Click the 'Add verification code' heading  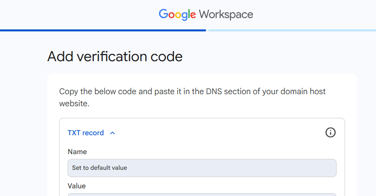coord(115,57)
